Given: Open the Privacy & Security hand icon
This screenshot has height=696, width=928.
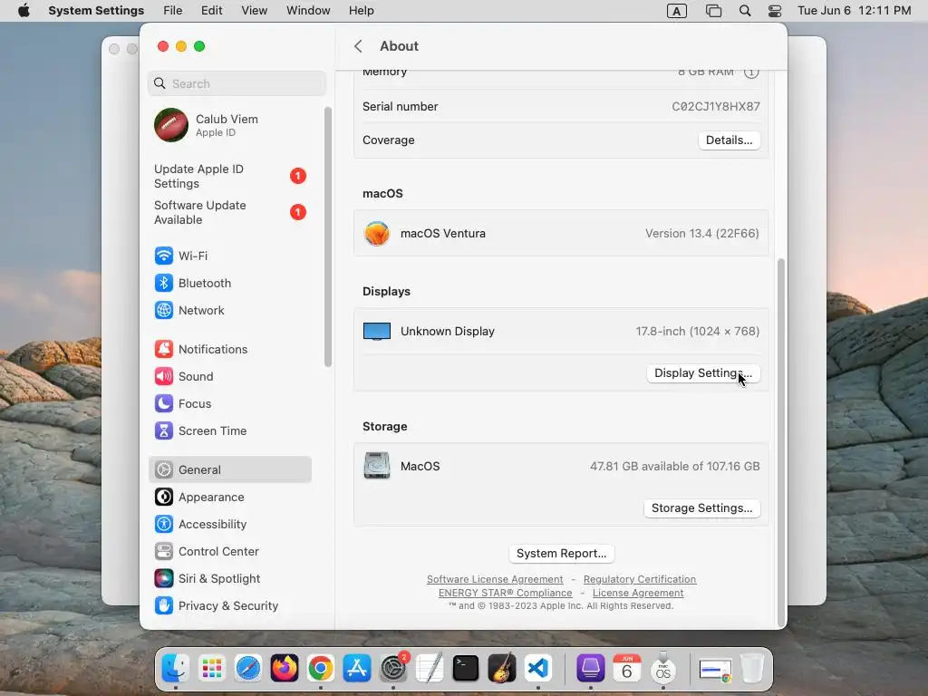Looking at the screenshot, I should click(164, 606).
